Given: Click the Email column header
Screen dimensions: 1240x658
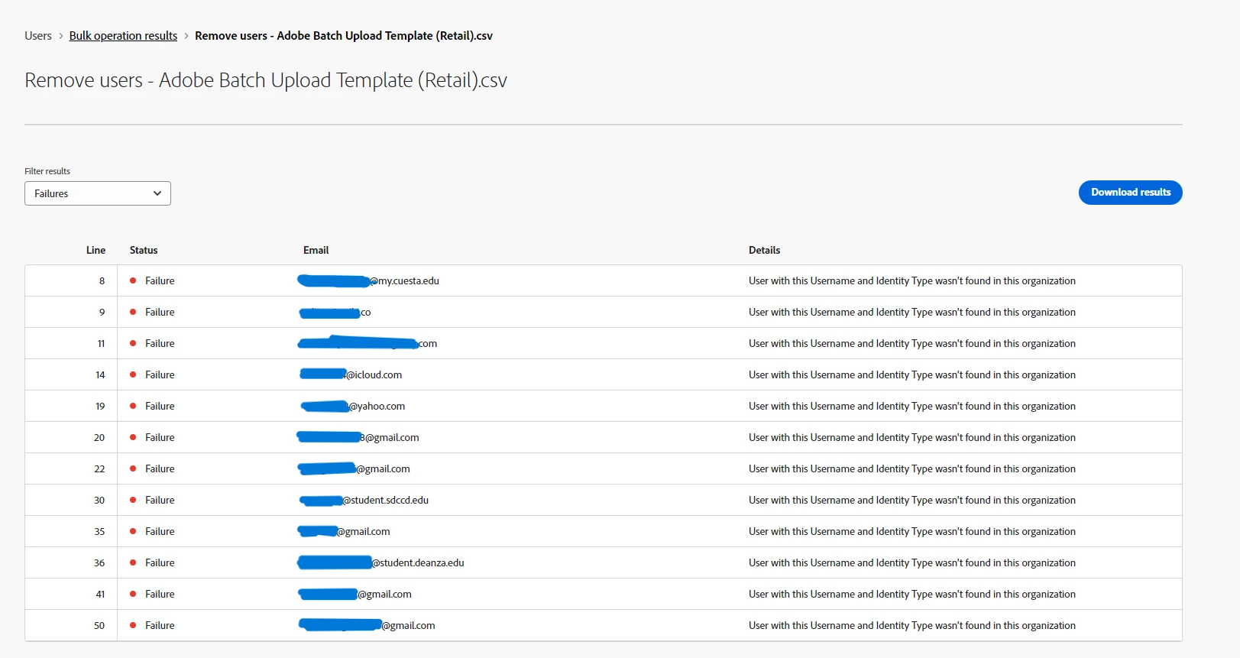Looking at the screenshot, I should [316, 250].
